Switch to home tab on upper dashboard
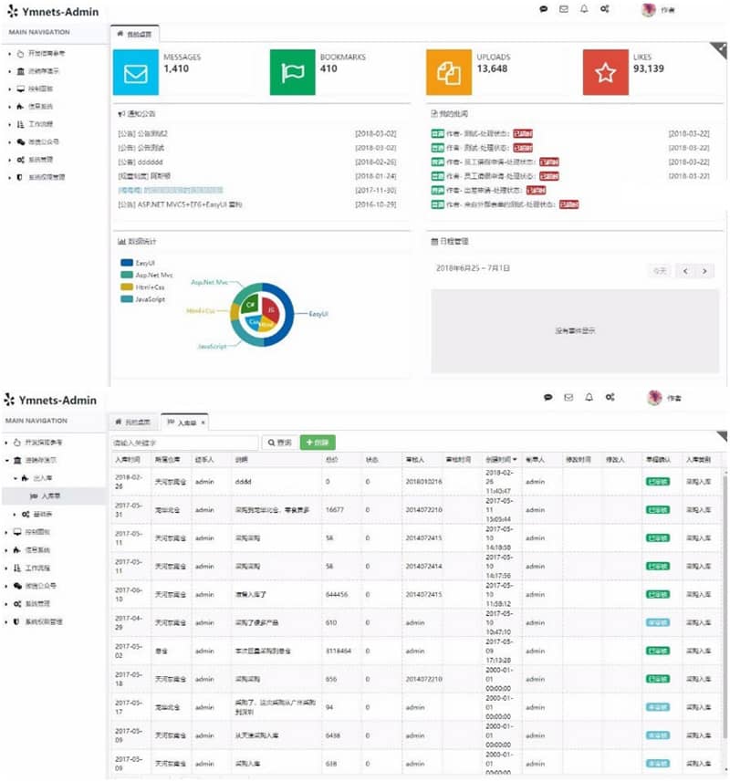Screen dimensions: 730x782 click(x=135, y=34)
